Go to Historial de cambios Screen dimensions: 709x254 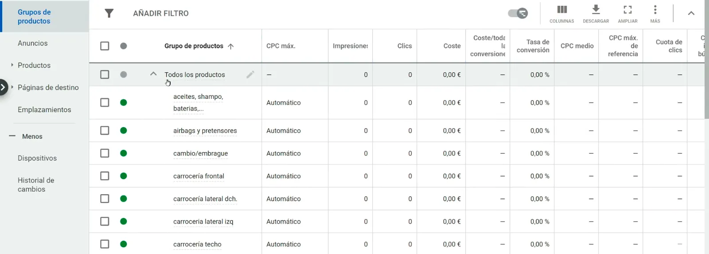(x=36, y=185)
